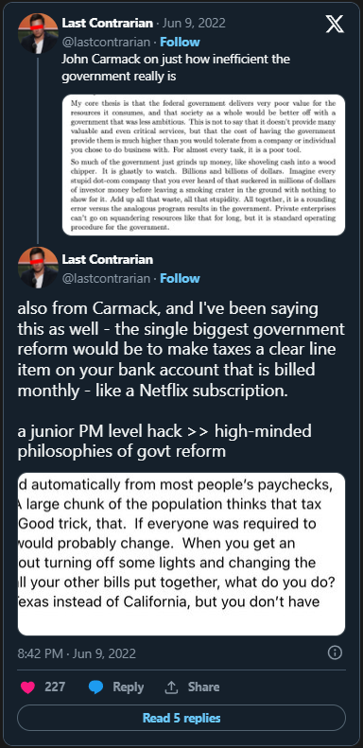Open the Twitter info circle icon
Image resolution: width=363 pixels, height=748 pixels.
click(335, 652)
